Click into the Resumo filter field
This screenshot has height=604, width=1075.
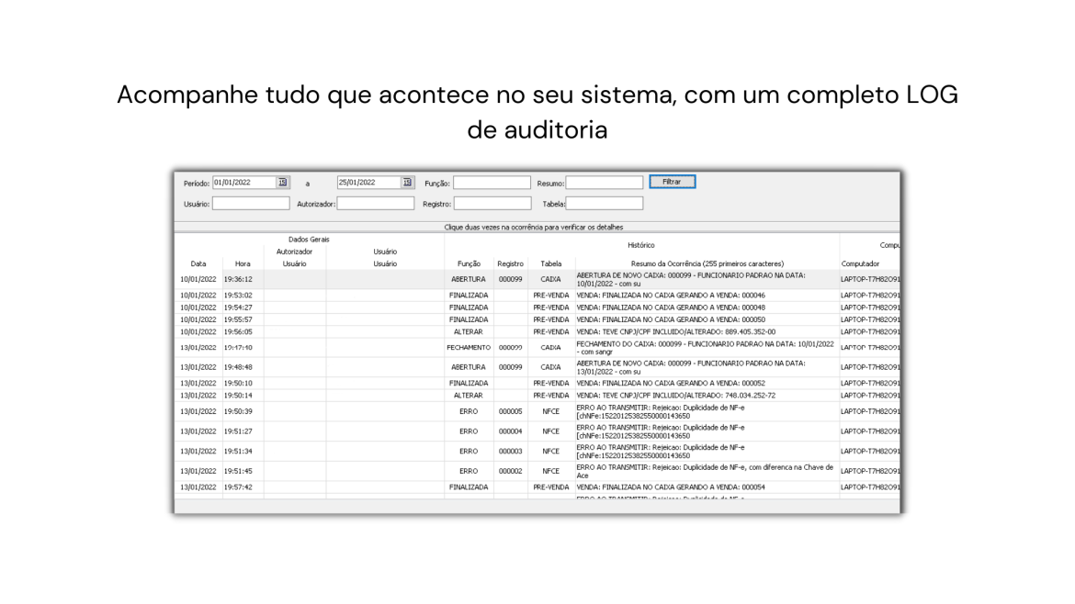coord(604,183)
